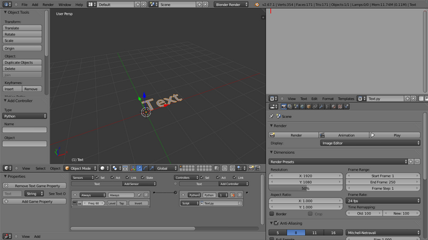
Task: Open the pivot point selector in 3D header
Action: pos(116,168)
